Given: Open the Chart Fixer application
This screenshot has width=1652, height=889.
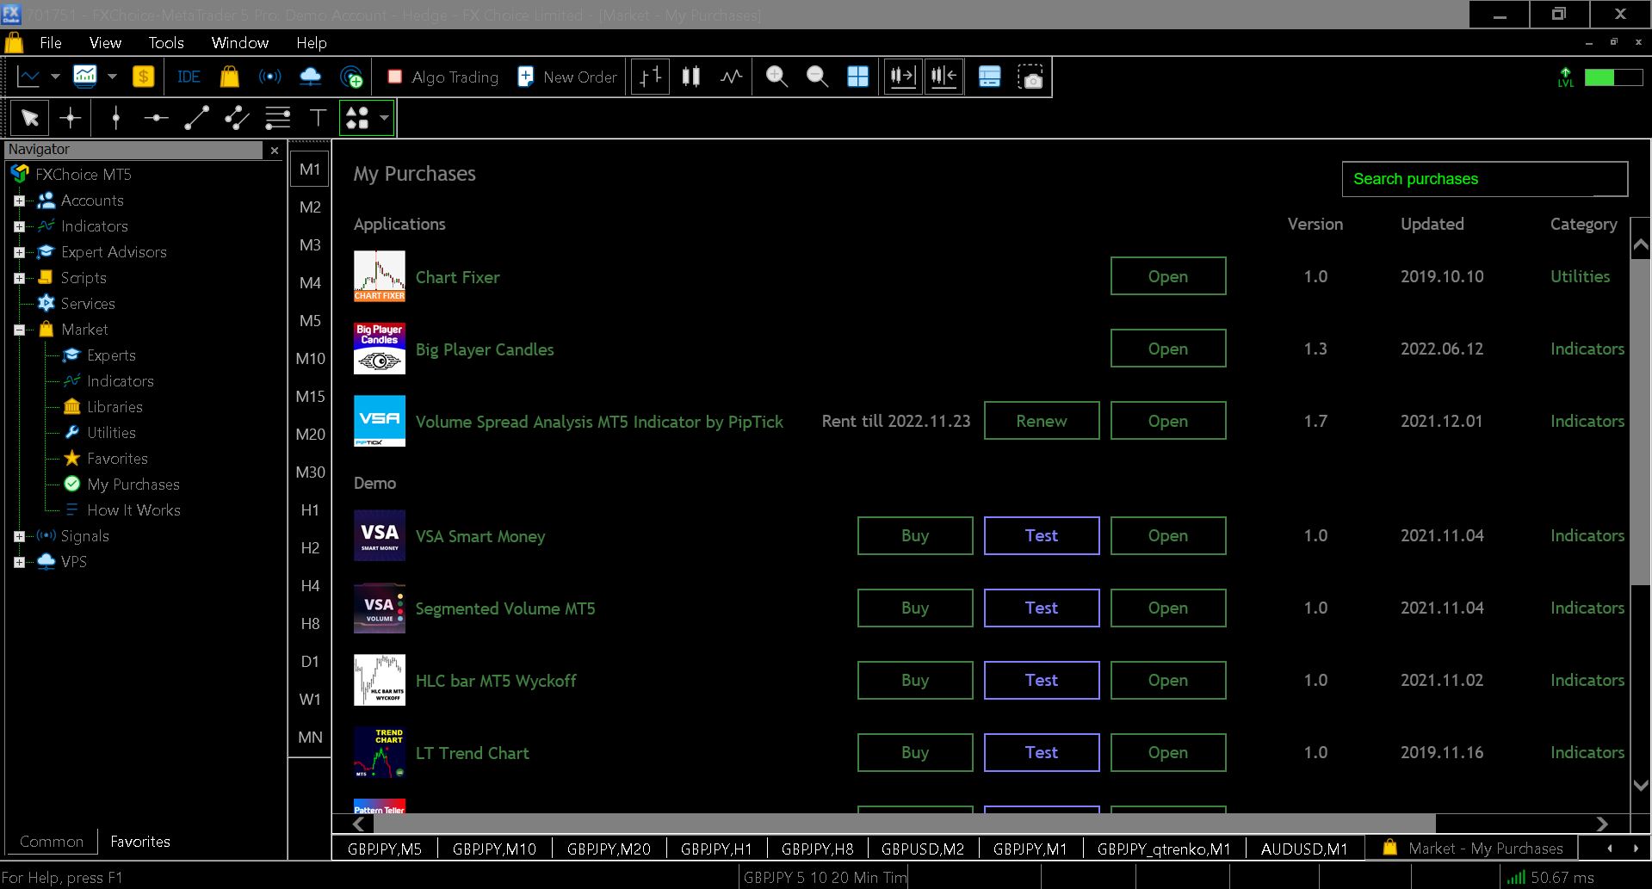Looking at the screenshot, I should [1168, 276].
